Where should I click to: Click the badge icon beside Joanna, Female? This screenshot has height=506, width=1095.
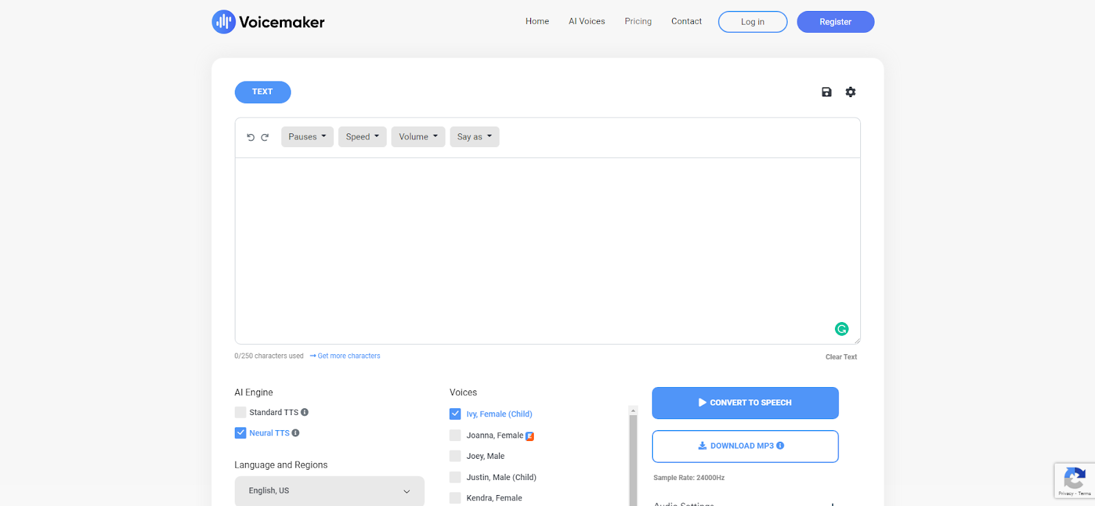tap(530, 436)
